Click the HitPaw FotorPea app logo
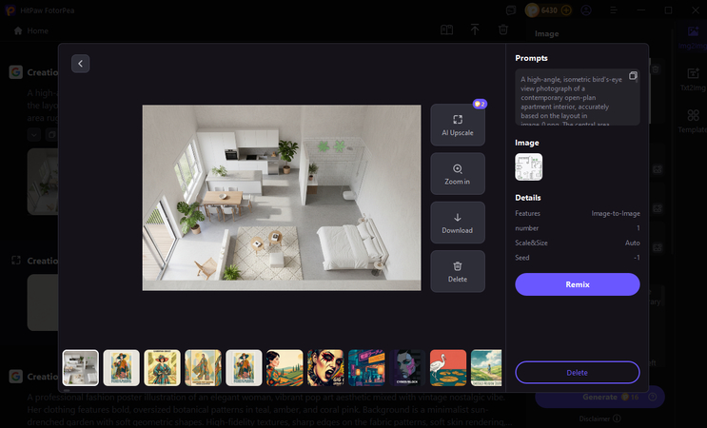This screenshot has height=428, width=707. [x=10, y=10]
